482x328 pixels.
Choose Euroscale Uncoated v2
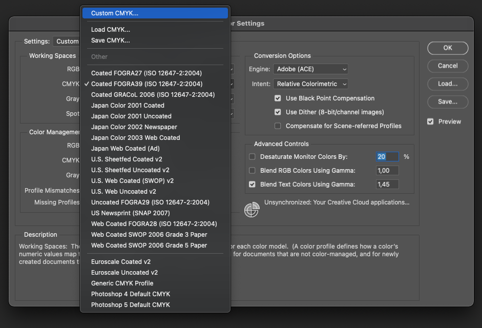click(155, 272)
